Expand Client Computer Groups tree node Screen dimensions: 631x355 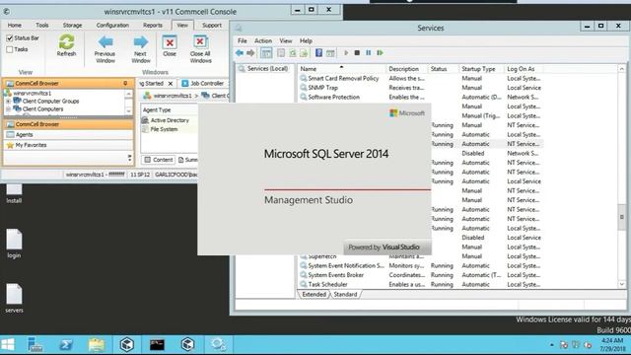(x=8, y=102)
